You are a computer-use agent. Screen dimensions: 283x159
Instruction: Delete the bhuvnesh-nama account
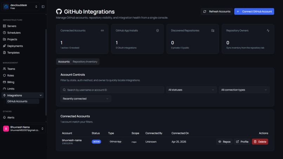(260, 142)
